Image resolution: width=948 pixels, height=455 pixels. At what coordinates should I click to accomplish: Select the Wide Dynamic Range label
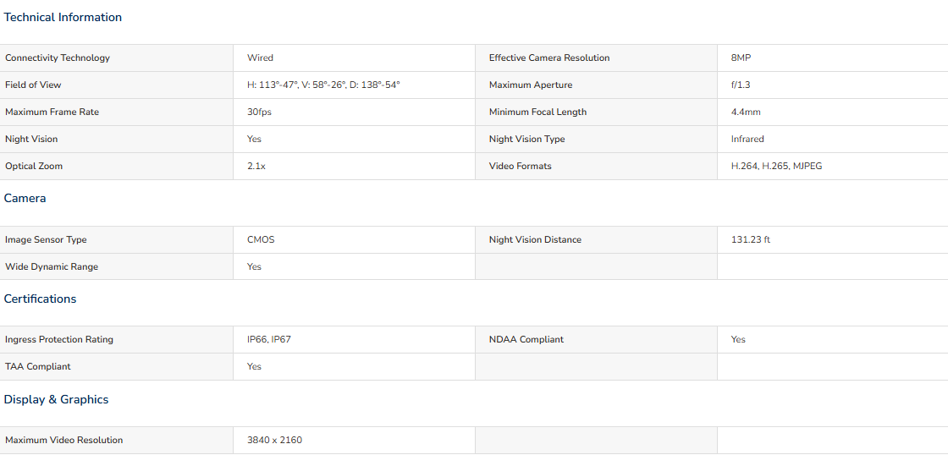(52, 267)
